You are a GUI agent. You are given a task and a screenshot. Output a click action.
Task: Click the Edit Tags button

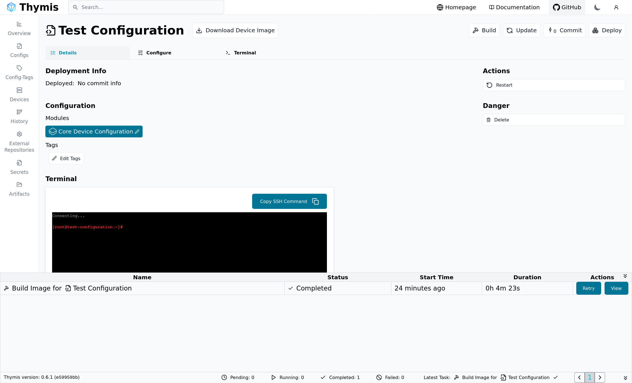click(x=66, y=158)
